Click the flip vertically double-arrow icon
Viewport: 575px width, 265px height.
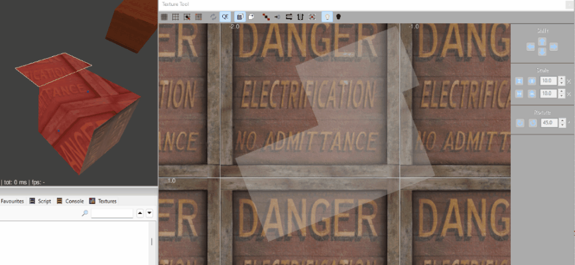(x=300, y=17)
